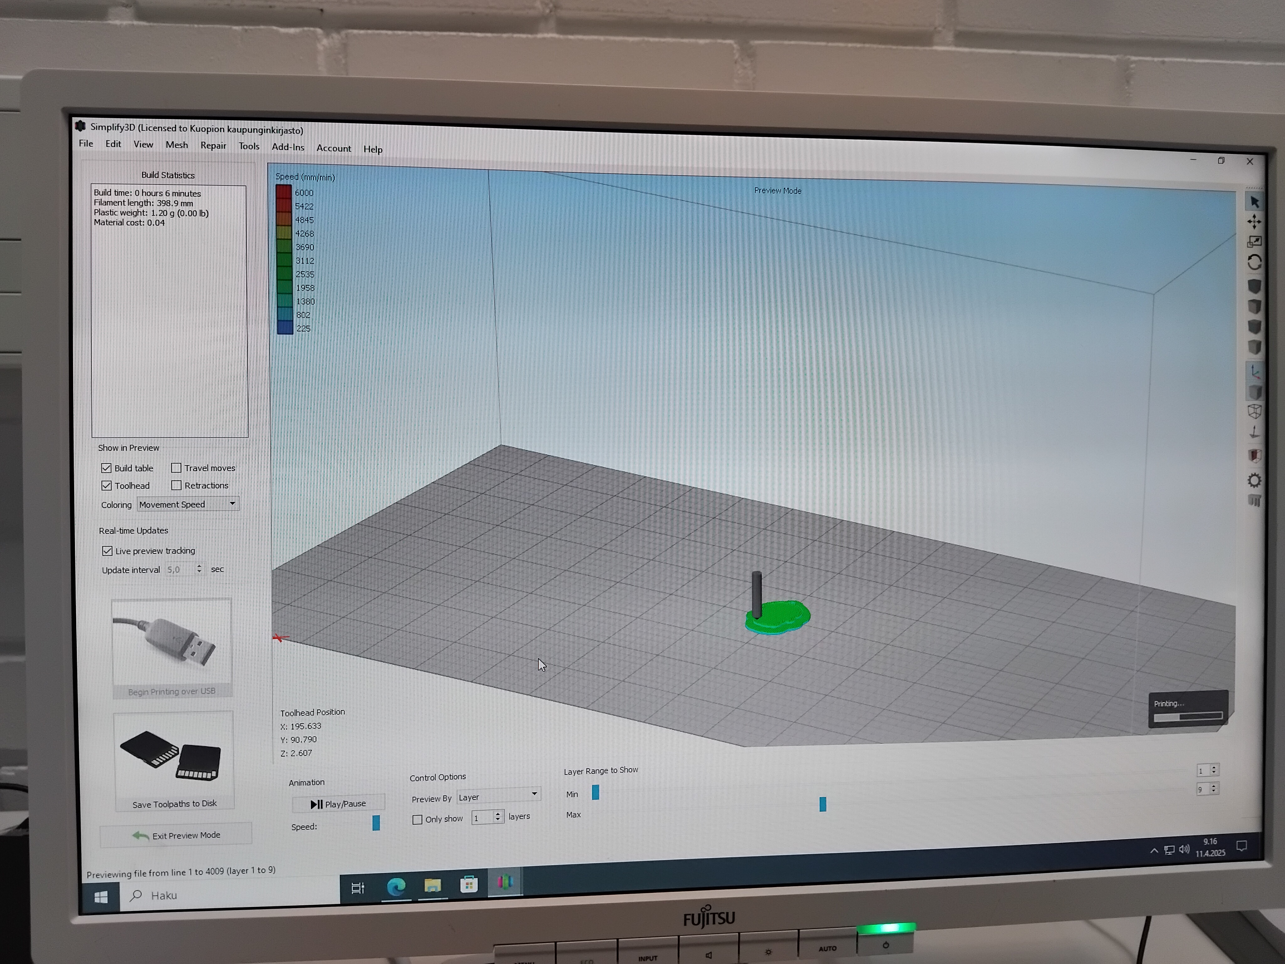Image resolution: width=1285 pixels, height=964 pixels.
Task: Show point normals icon
Action: [1254, 432]
